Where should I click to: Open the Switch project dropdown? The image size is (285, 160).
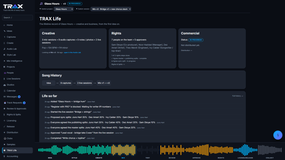coord(64,9)
